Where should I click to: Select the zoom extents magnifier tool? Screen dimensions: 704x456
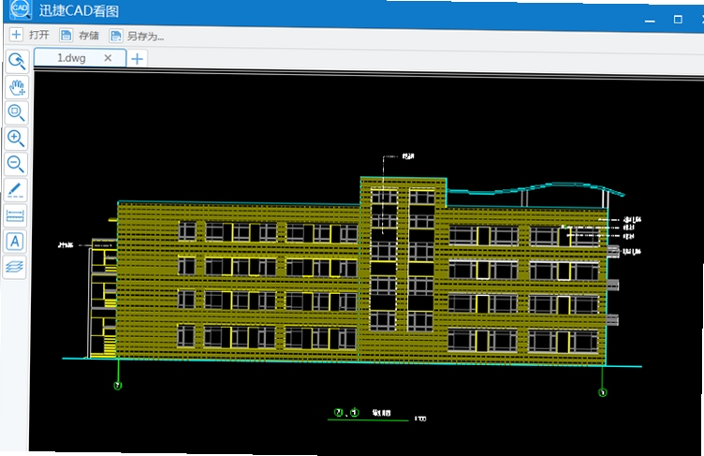point(17,112)
